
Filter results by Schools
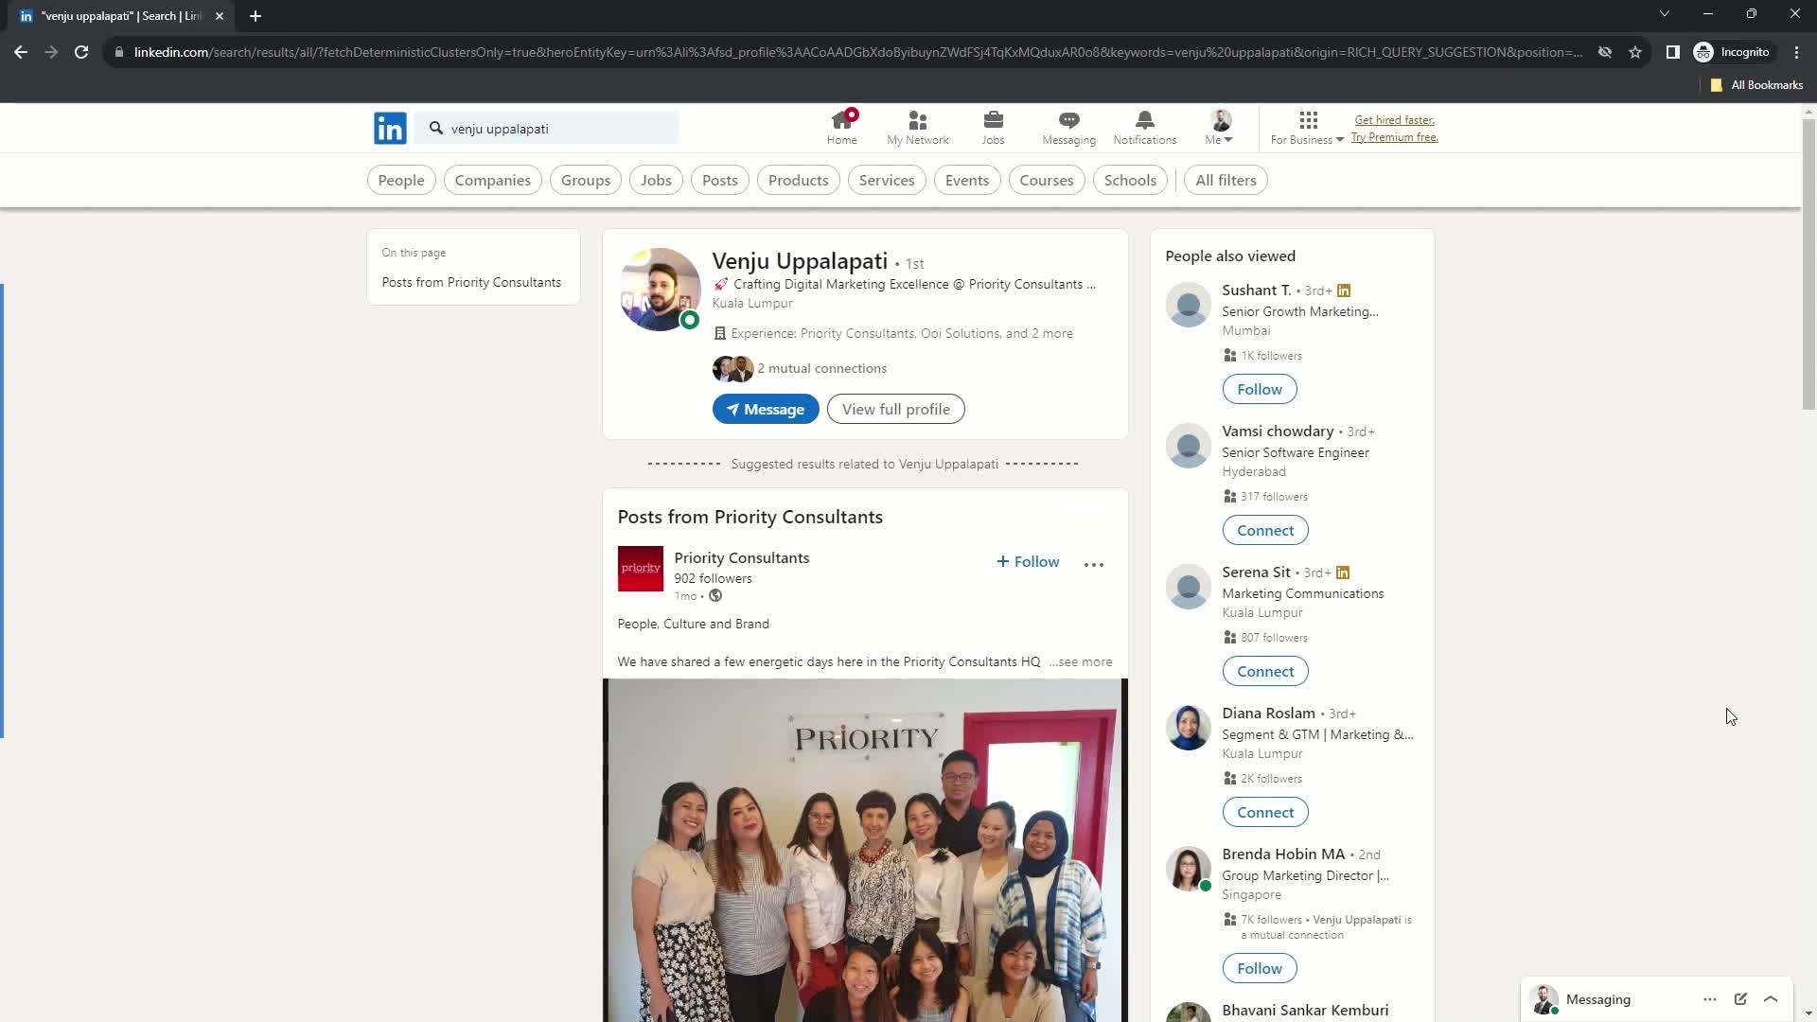pos(1130,180)
